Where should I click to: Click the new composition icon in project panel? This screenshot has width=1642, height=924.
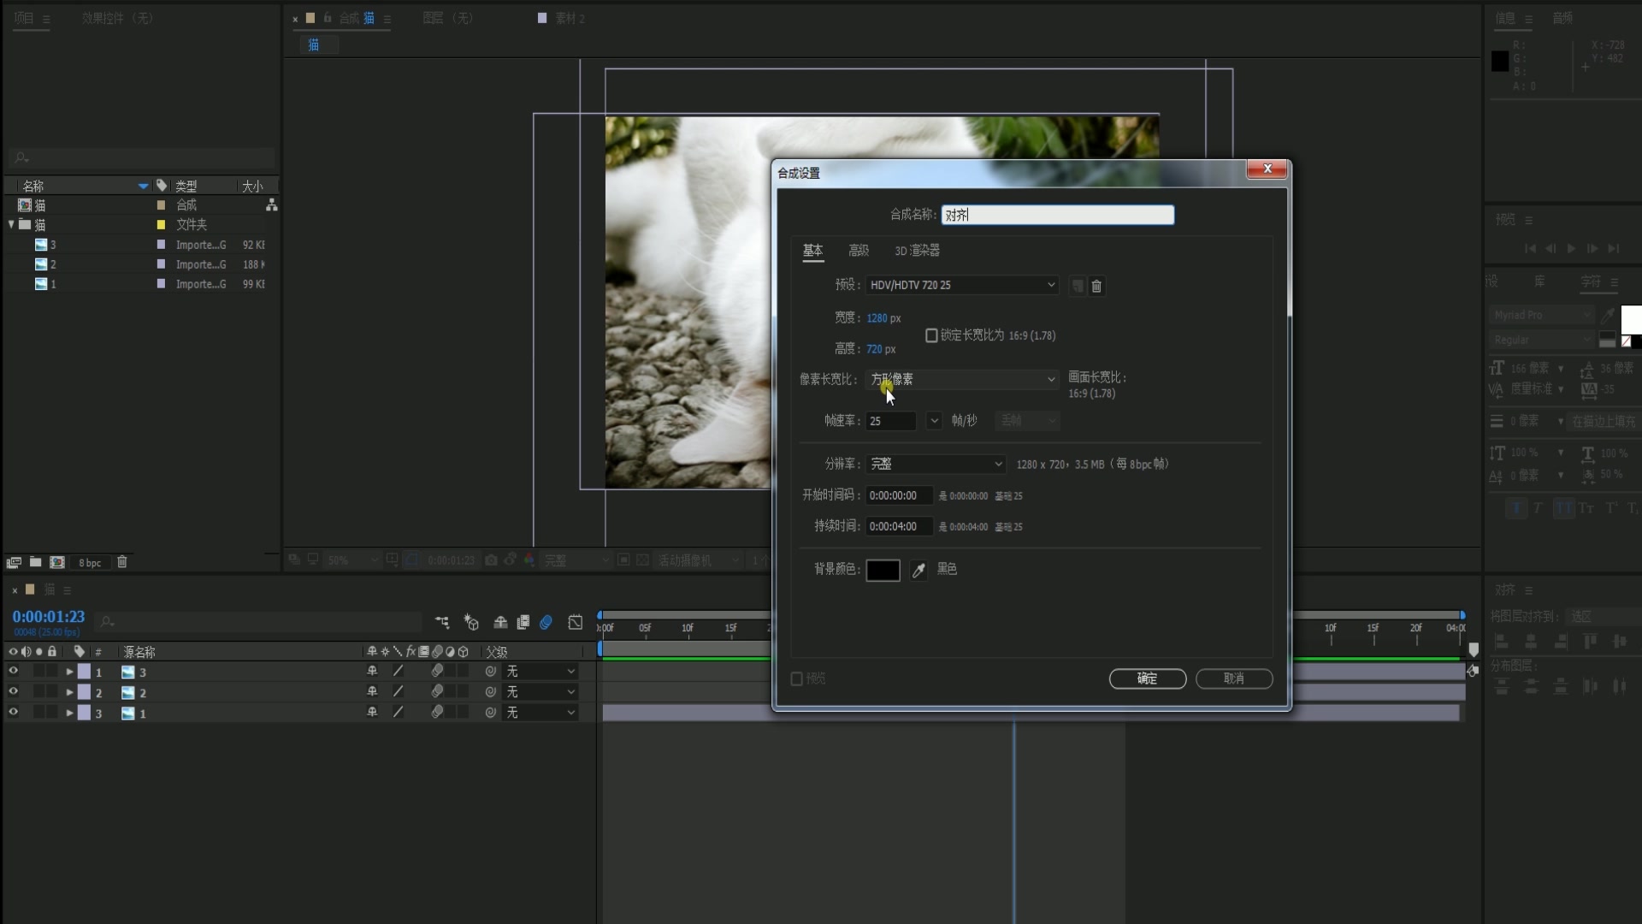57,562
